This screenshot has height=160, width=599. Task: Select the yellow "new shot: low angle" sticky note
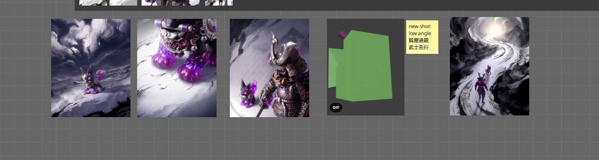[x=422, y=37]
